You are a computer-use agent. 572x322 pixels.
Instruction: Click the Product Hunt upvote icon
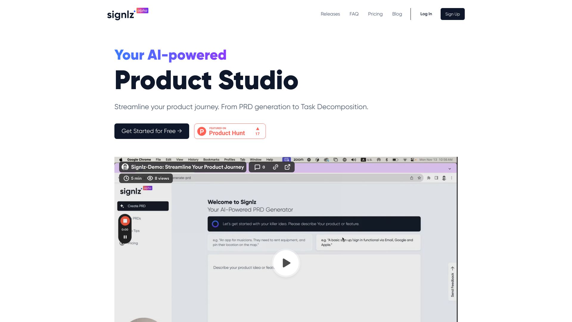(257, 128)
